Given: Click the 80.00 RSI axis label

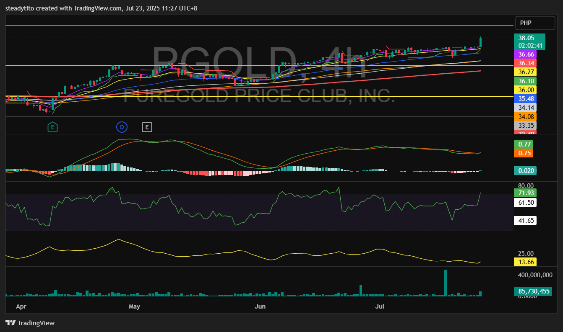Looking at the screenshot, I should (526, 185).
